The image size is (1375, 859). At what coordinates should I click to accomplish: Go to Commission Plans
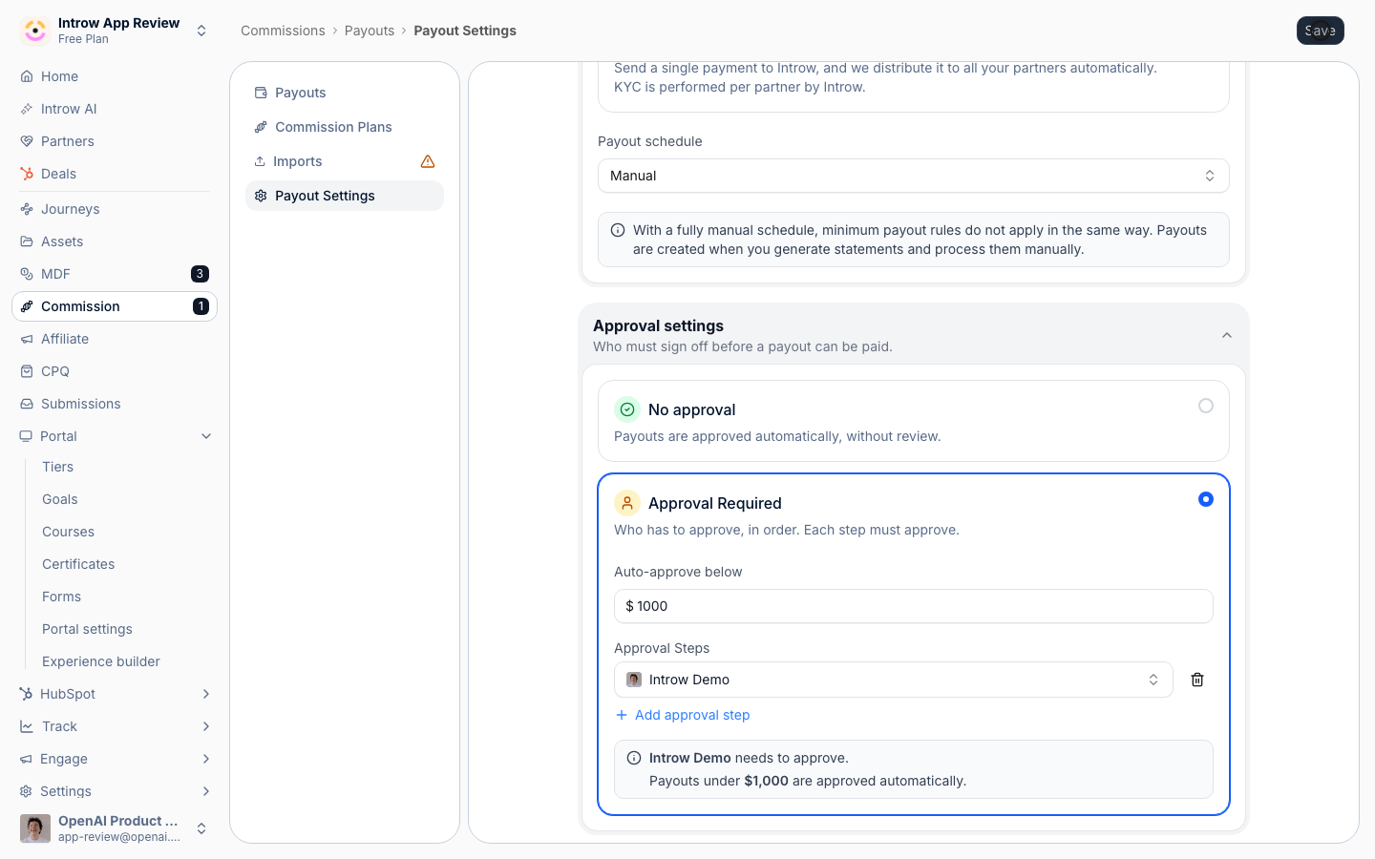pos(345,127)
